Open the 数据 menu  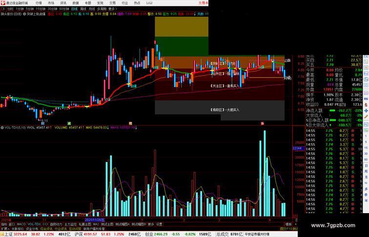coord(76,3)
